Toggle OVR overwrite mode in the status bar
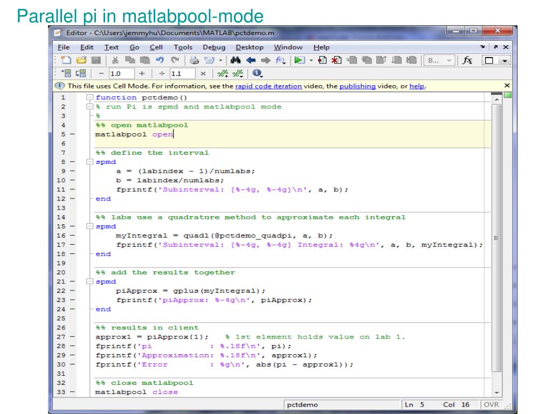552x414 pixels. click(x=491, y=404)
